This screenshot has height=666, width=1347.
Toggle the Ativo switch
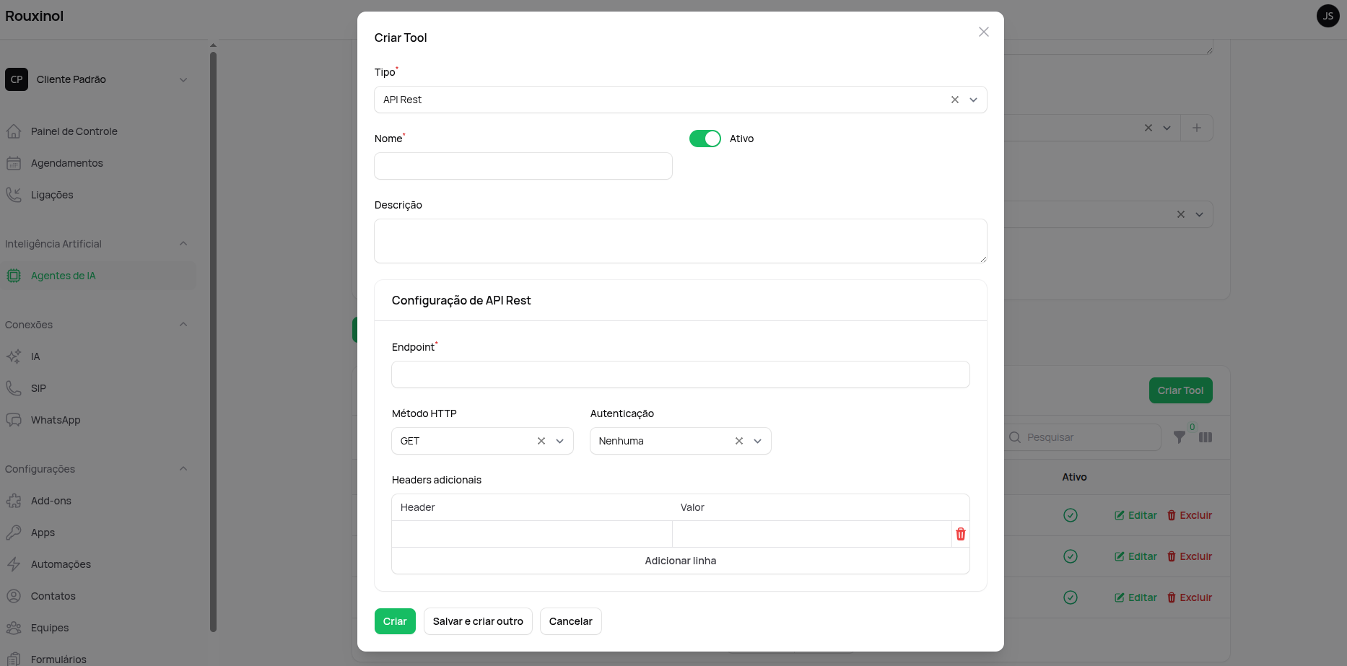point(705,139)
